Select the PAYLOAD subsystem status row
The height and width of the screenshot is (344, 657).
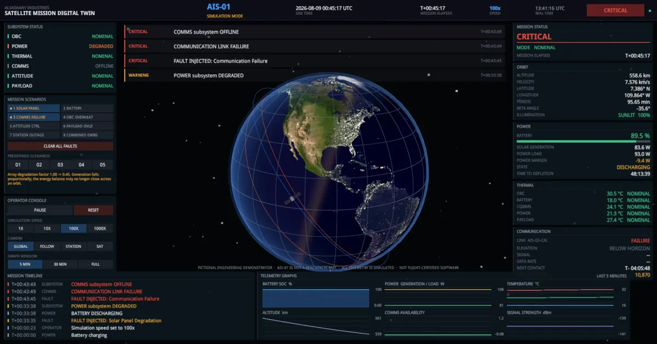tap(60, 86)
